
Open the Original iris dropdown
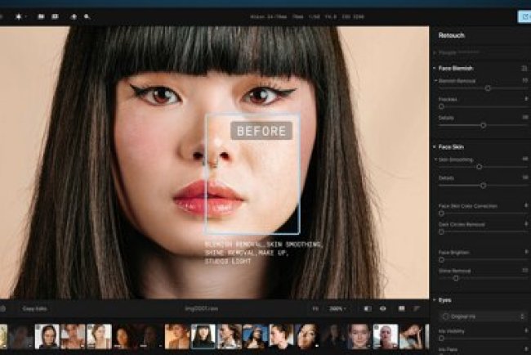click(x=484, y=317)
